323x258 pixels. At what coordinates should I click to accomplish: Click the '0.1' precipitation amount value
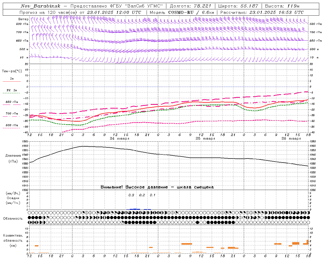click(153, 195)
